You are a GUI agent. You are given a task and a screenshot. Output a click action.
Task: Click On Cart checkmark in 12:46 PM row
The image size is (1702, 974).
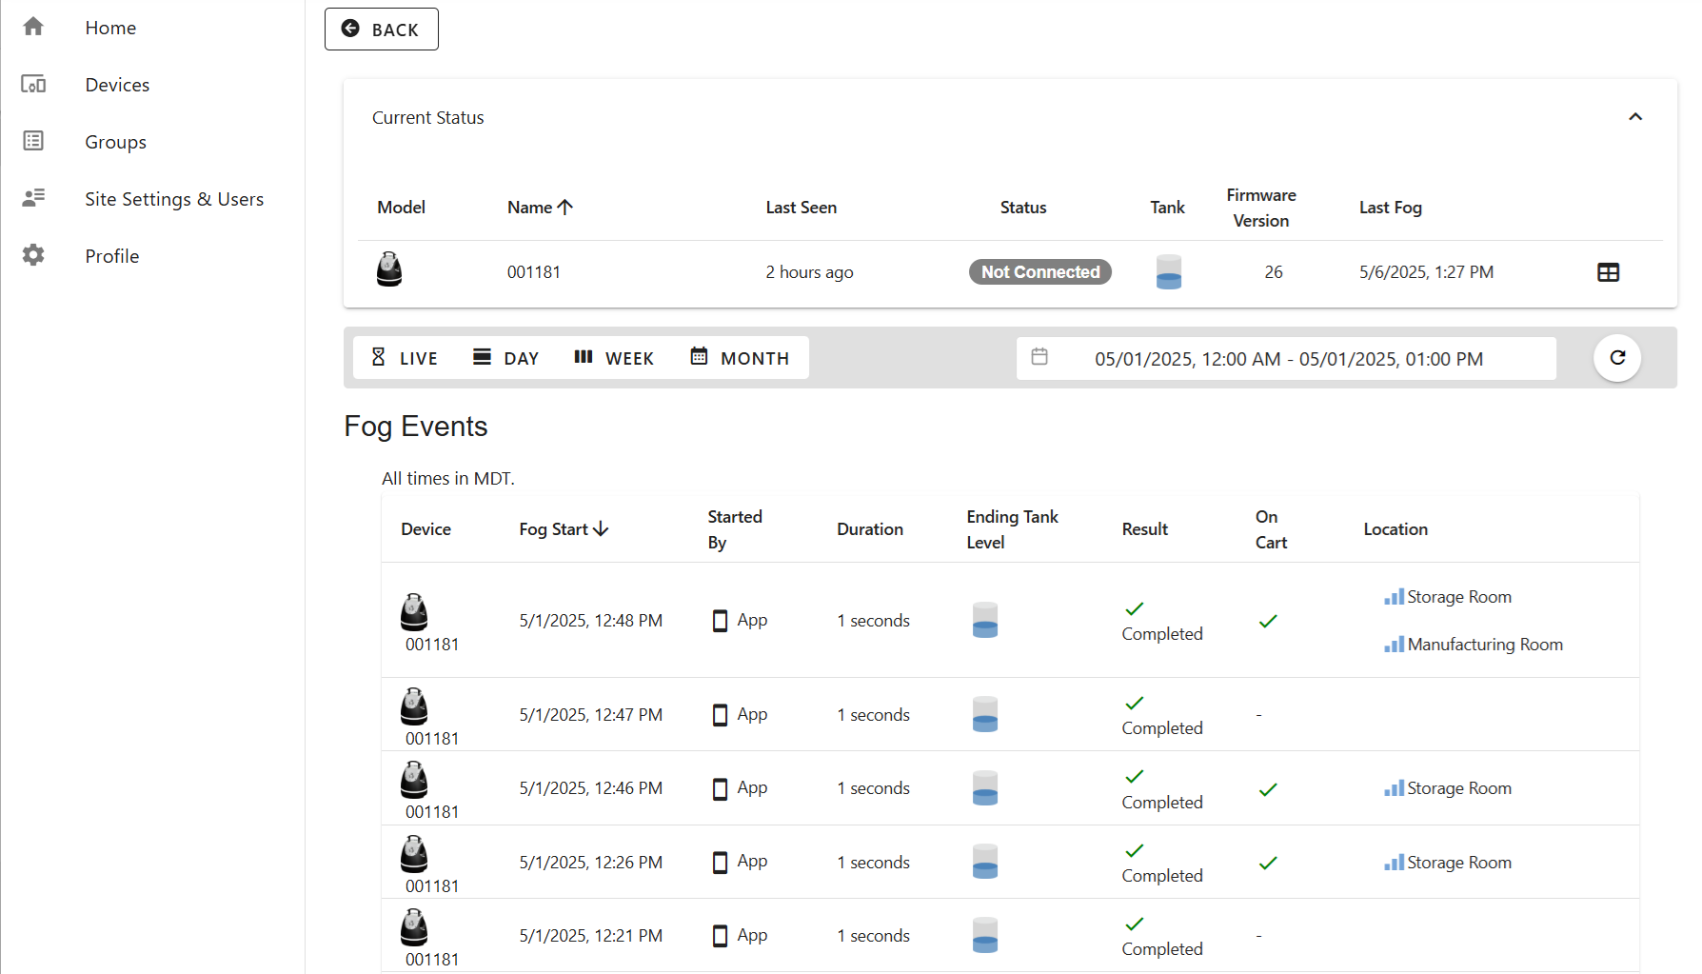click(1268, 790)
